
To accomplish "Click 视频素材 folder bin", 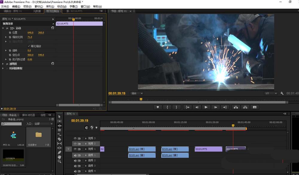I will pos(39,137).
